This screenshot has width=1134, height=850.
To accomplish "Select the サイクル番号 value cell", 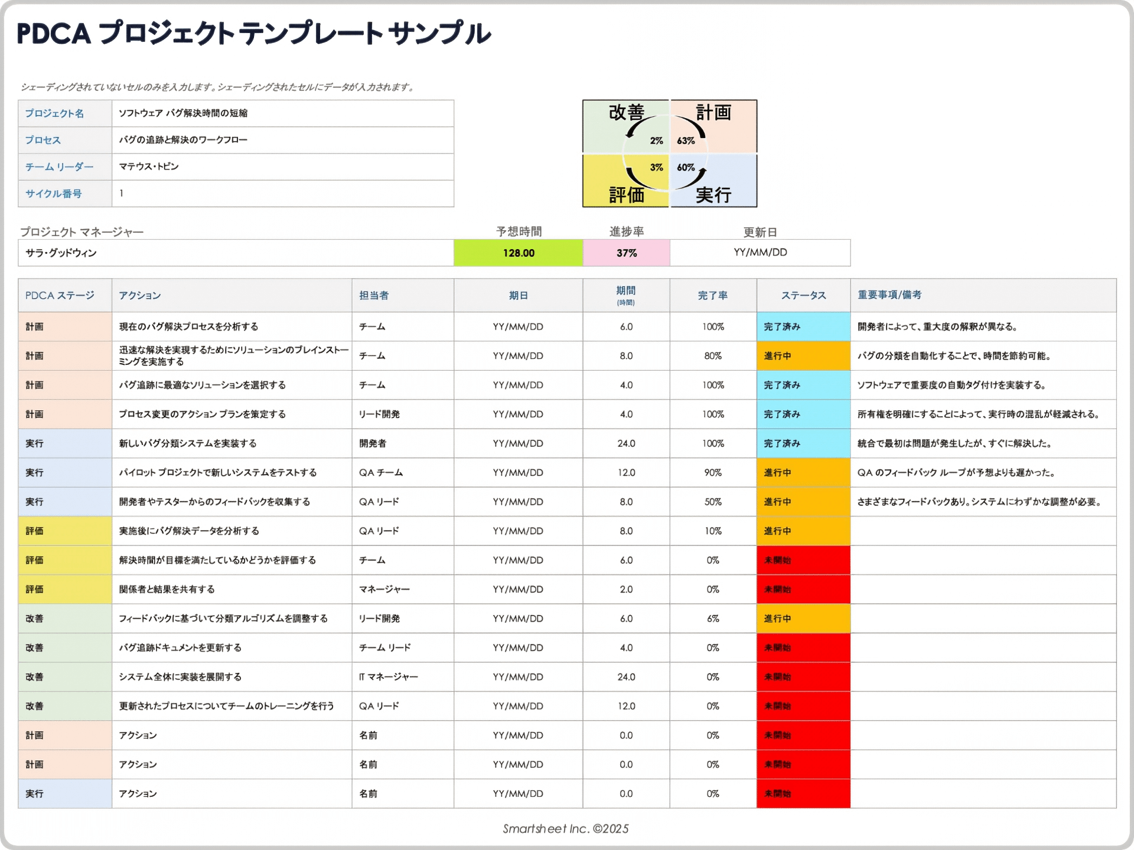I will [x=283, y=193].
